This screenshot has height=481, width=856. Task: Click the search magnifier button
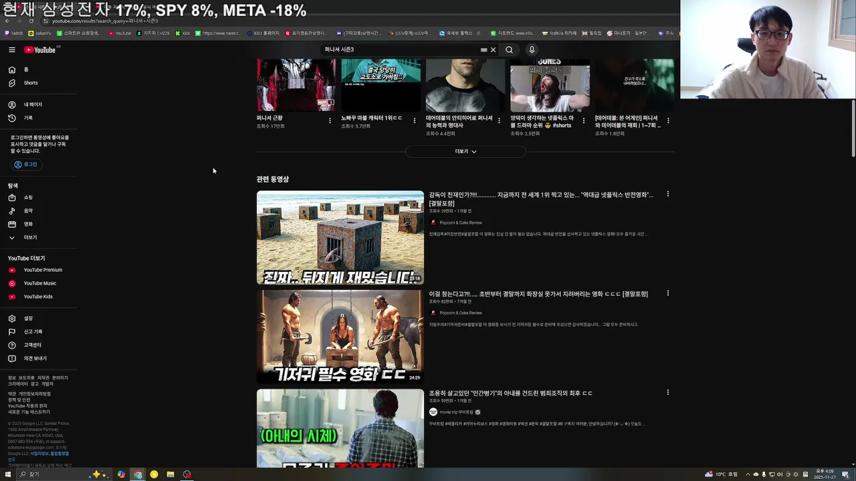coord(509,49)
